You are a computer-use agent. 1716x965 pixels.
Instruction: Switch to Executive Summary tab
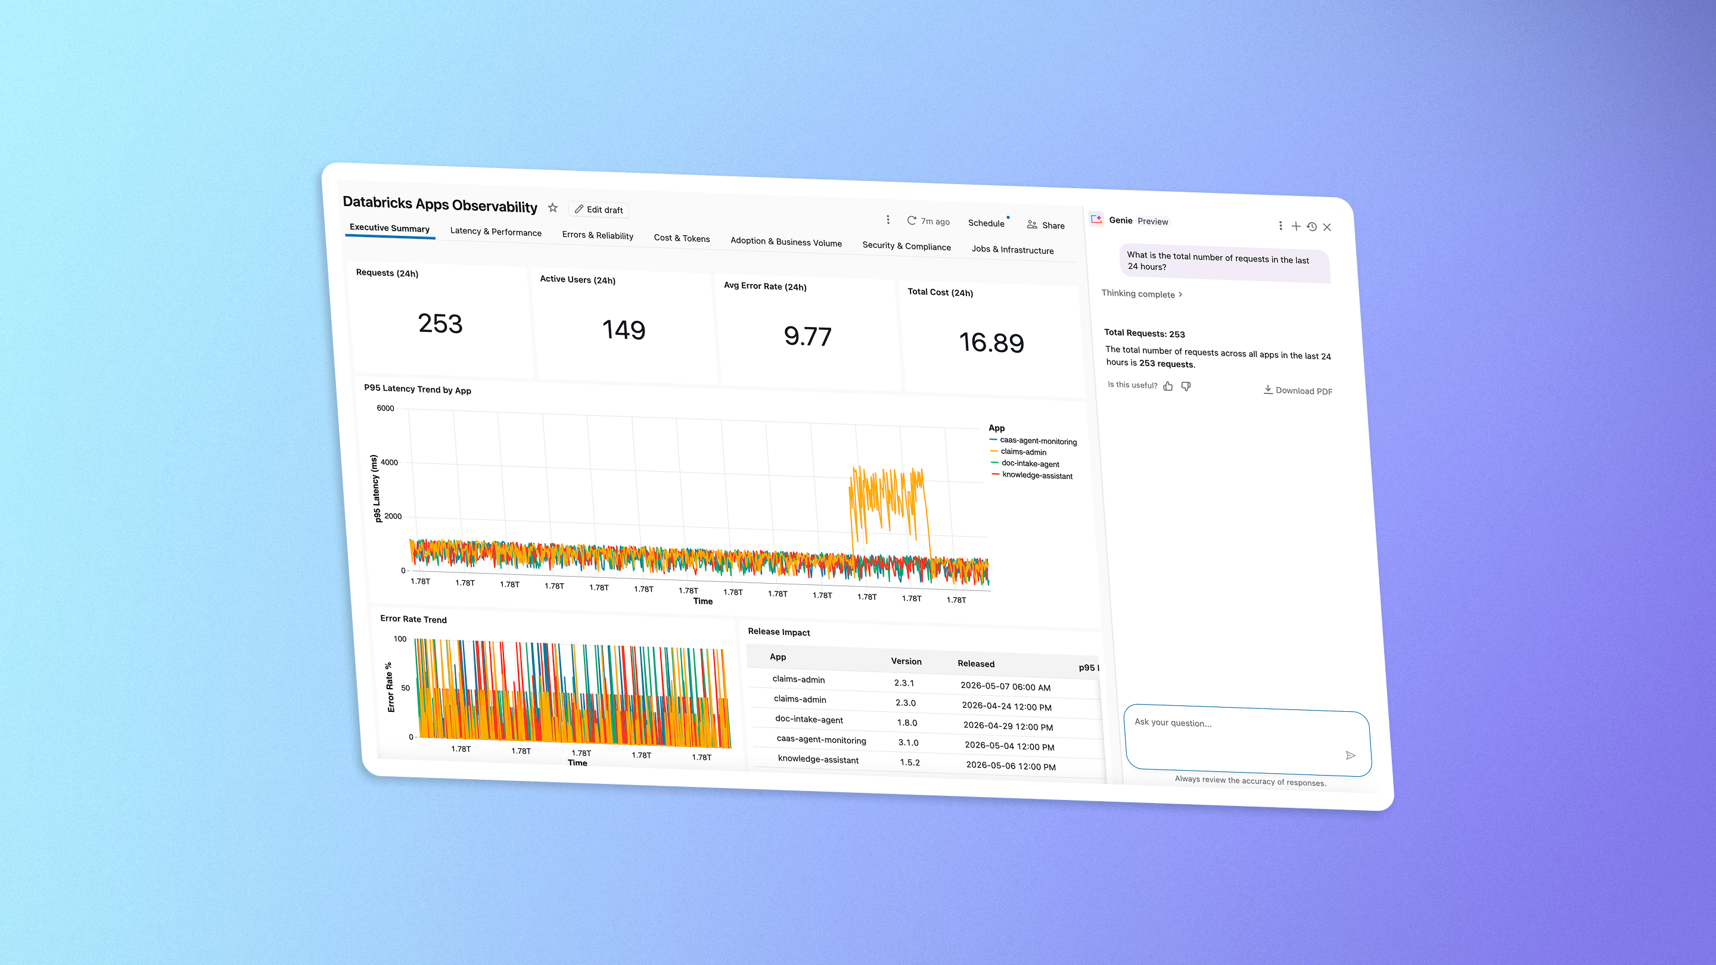(390, 228)
